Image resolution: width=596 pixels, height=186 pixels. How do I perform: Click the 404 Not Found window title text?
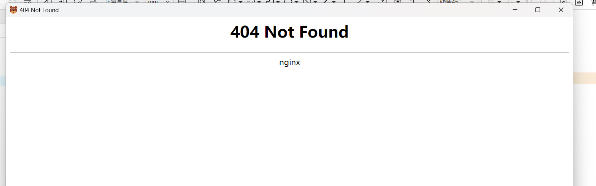[x=39, y=10]
